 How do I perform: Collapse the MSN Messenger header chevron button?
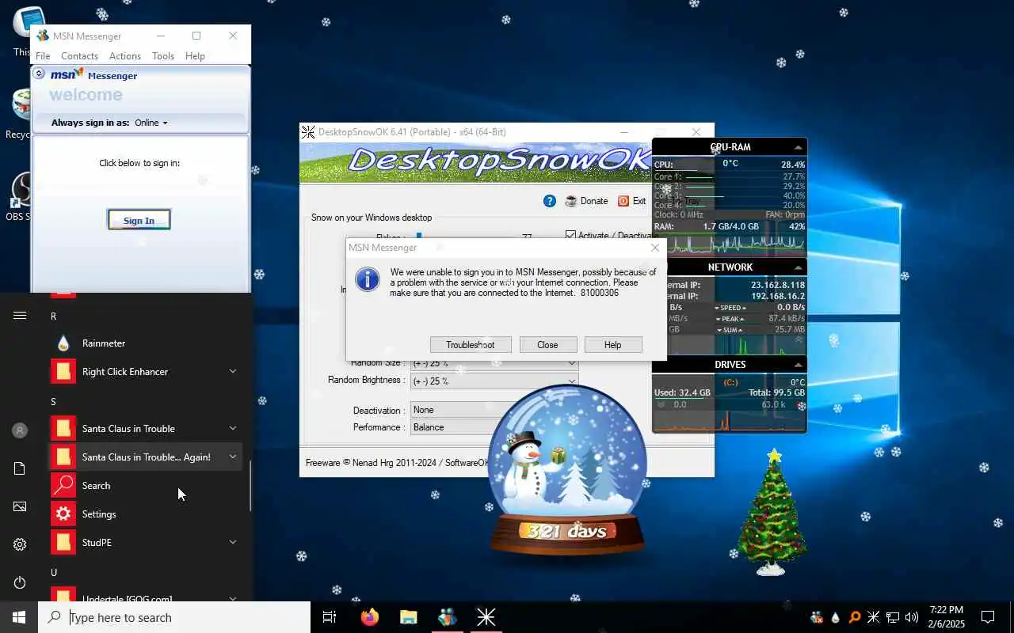point(39,73)
